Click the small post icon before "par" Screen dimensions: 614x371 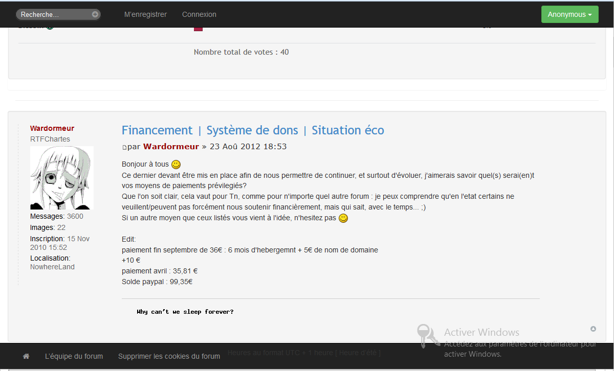[x=124, y=148]
